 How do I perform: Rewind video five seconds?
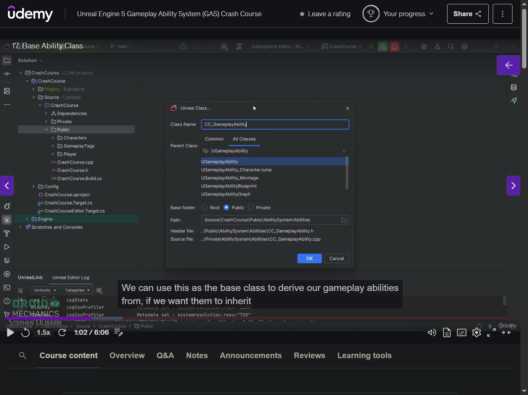pos(25,332)
